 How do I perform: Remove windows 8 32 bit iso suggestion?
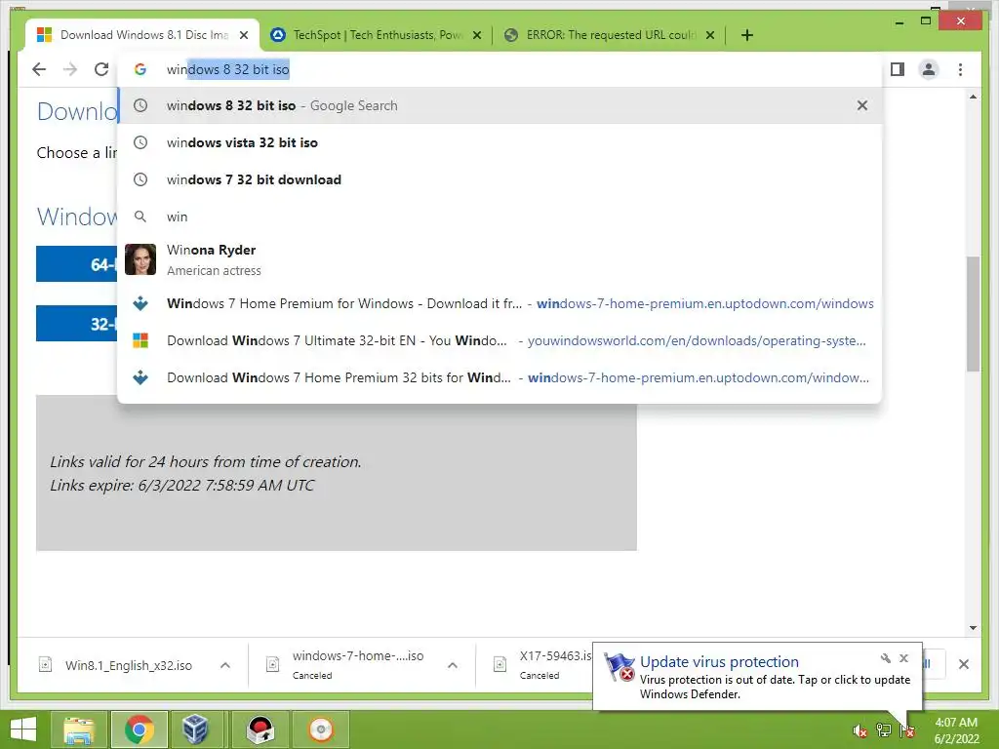862,105
